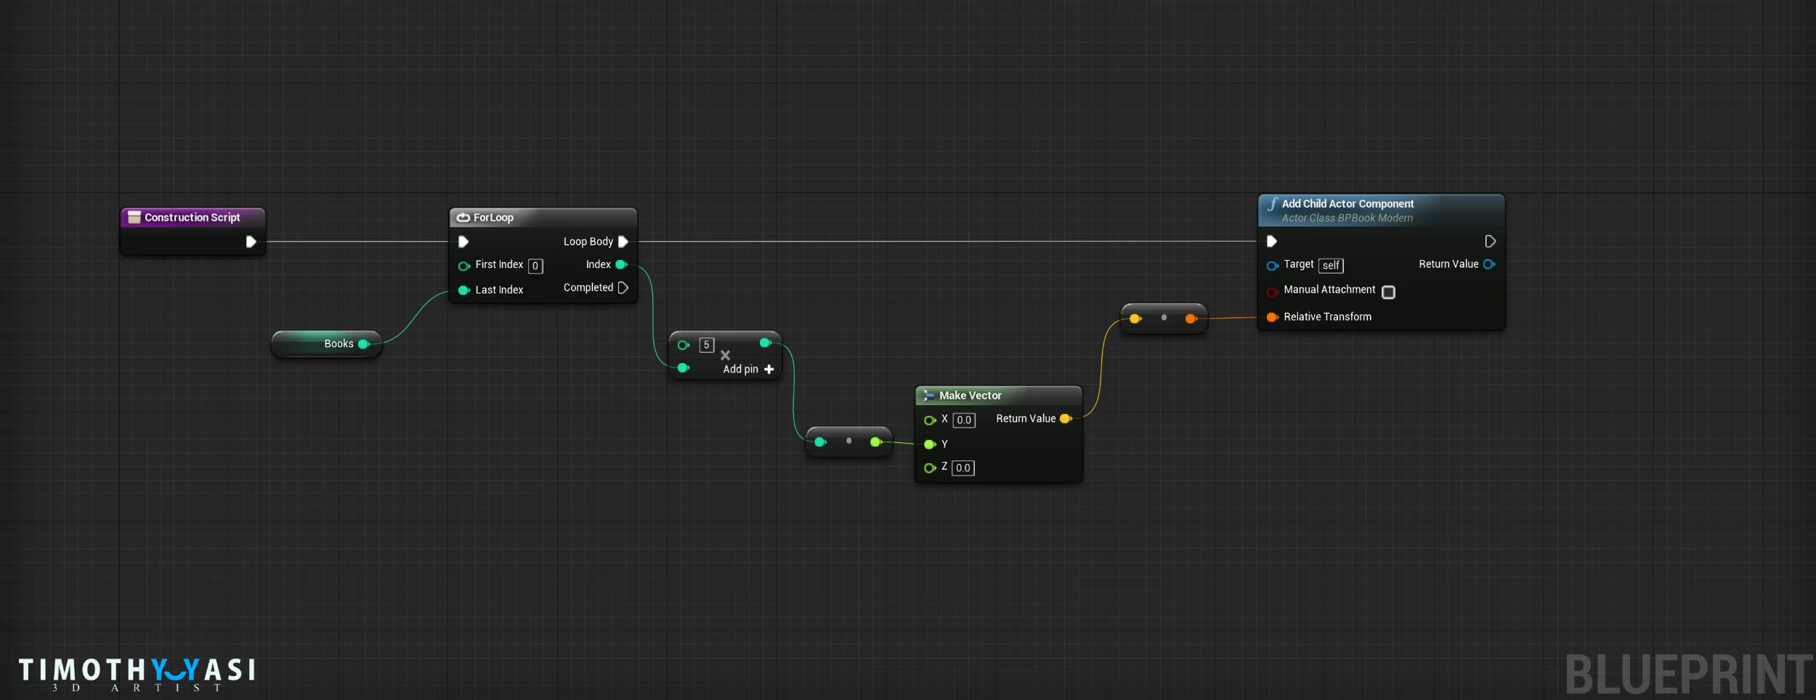Click the Last Index input pin

[464, 290]
